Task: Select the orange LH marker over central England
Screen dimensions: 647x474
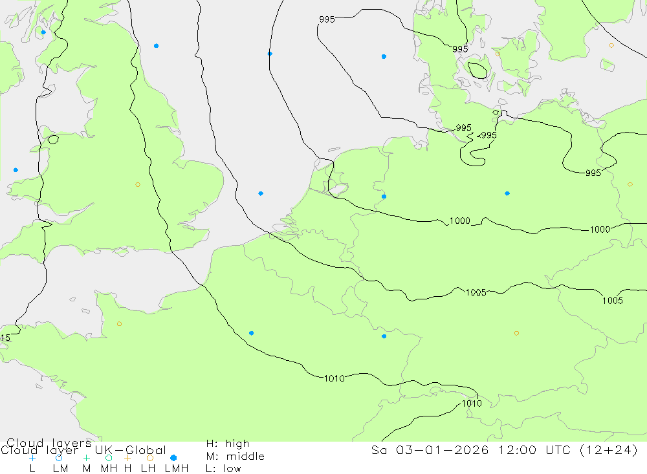Action: [x=138, y=184]
